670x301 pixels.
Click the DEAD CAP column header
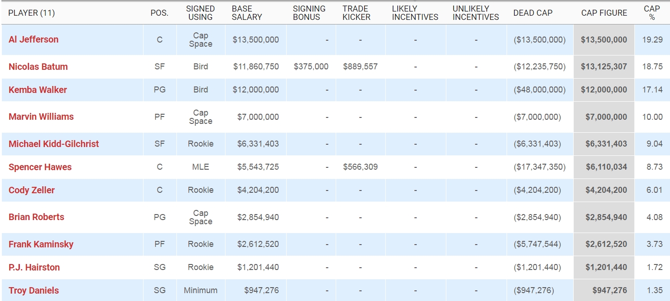[x=533, y=13]
